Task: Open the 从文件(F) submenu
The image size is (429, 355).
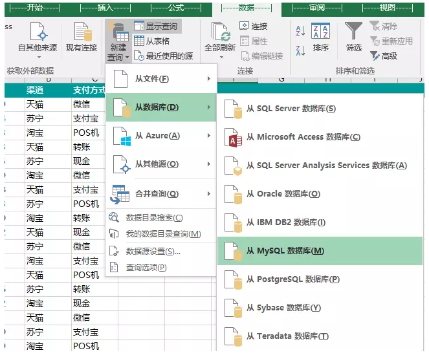Action: [161, 79]
